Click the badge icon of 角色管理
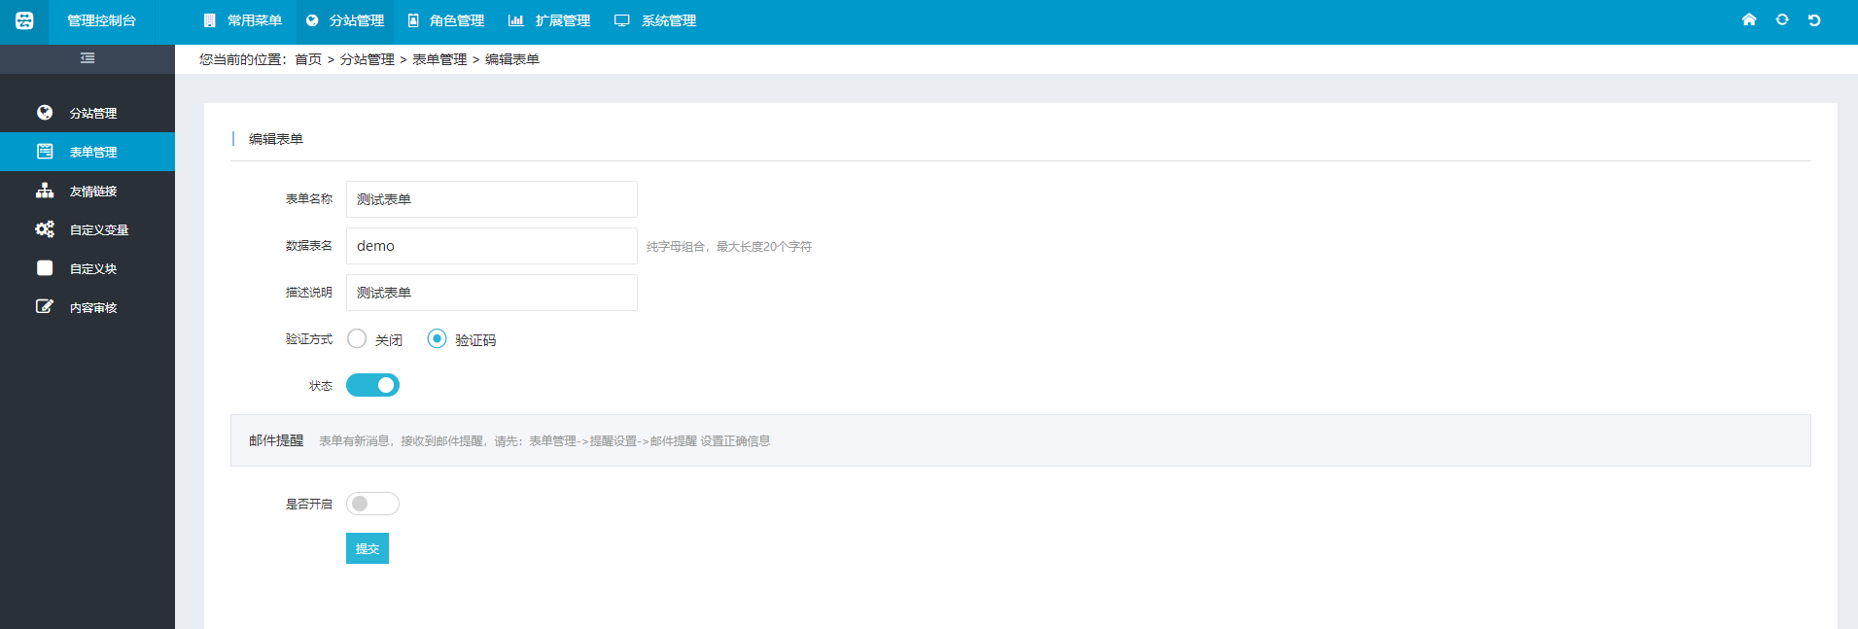Screen dimensions: 1858x629 tap(413, 20)
